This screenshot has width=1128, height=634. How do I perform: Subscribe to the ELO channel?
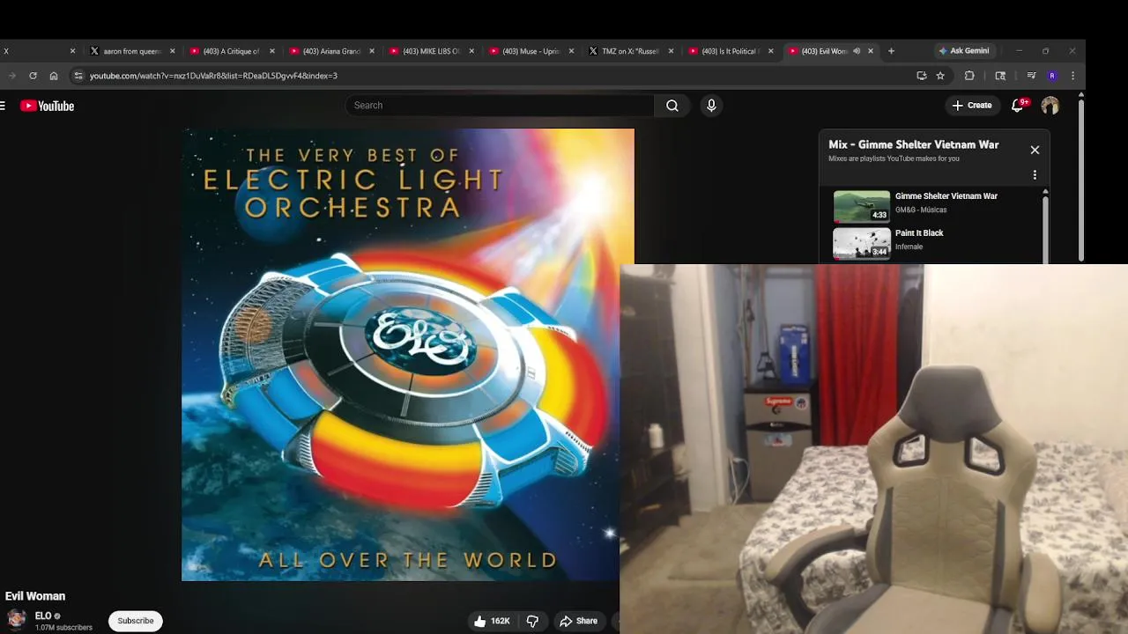point(136,621)
